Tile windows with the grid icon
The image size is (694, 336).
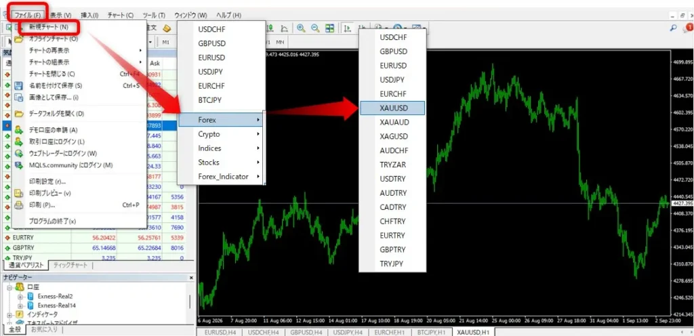(330, 28)
